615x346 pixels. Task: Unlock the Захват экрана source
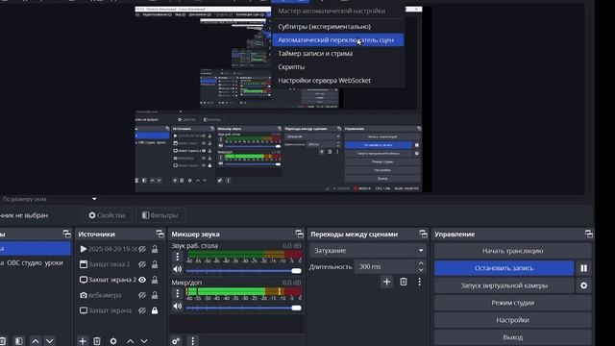click(x=155, y=310)
